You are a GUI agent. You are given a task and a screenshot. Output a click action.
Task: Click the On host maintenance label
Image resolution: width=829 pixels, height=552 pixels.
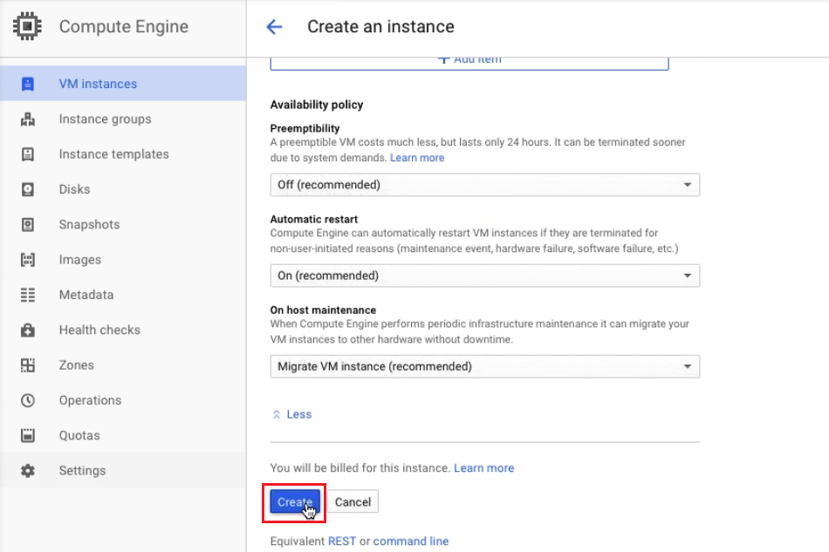[323, 310]
